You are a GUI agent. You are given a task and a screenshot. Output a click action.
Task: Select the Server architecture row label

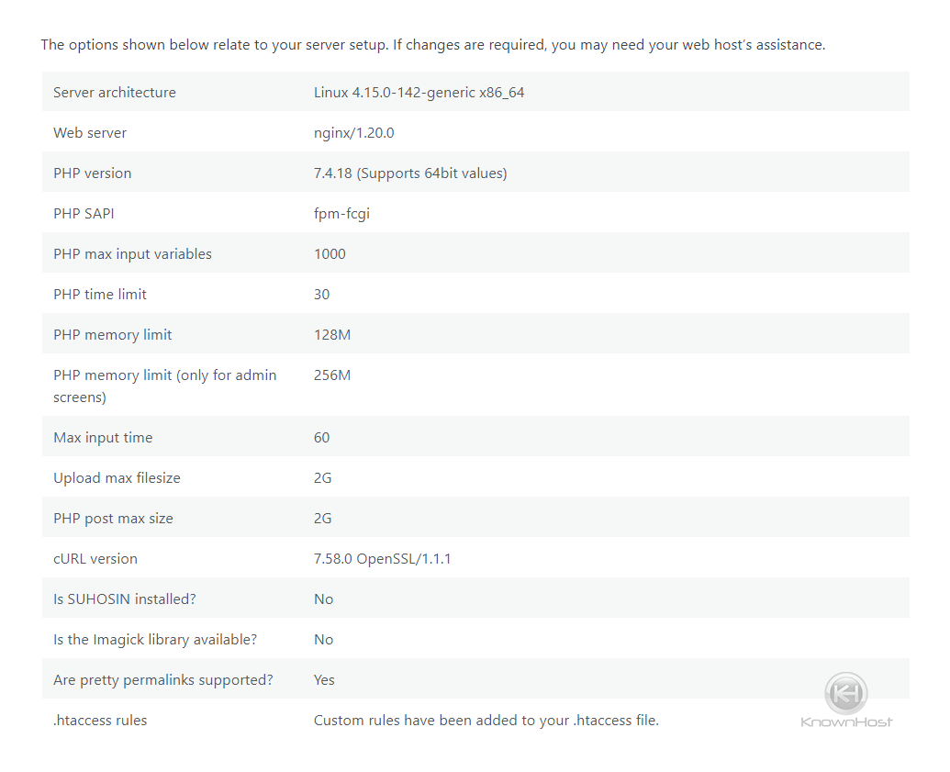(x=115, y=92)
